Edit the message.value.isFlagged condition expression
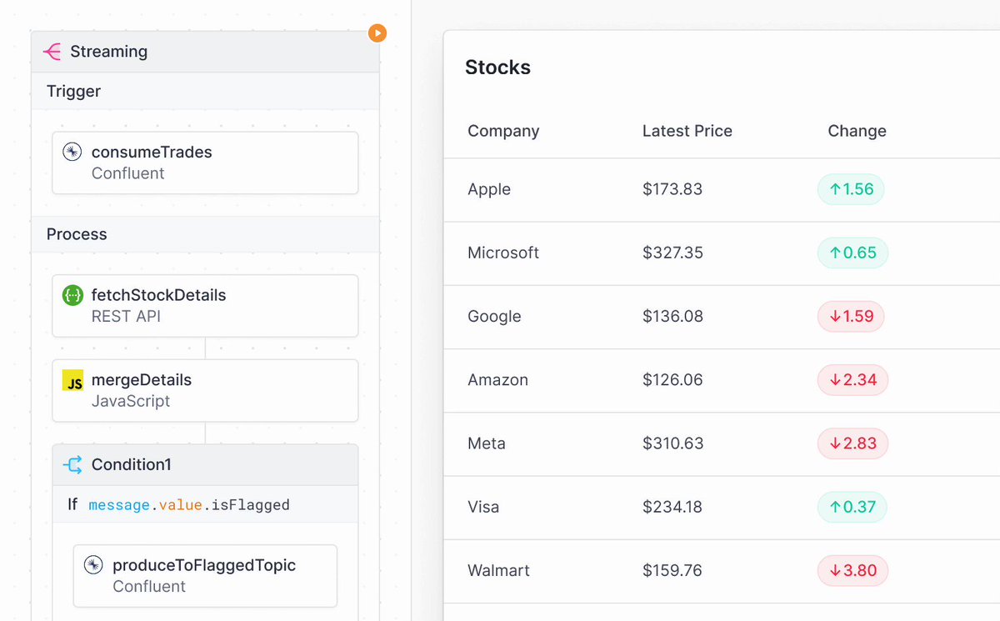1000x621 pixels. [x=189, y=504]
